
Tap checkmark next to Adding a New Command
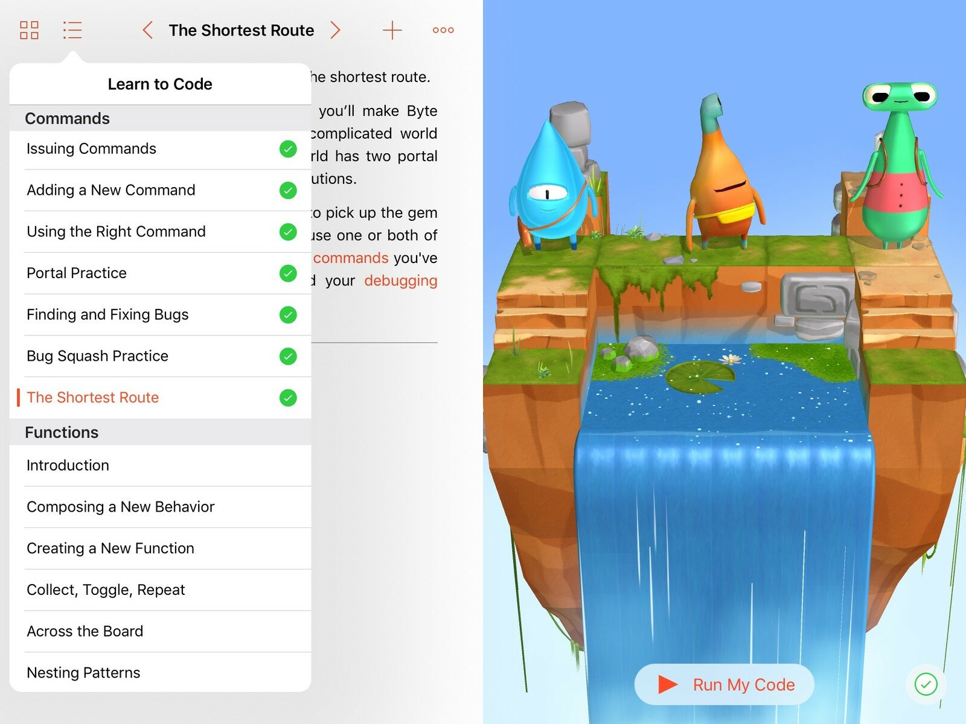coord(288,191)
